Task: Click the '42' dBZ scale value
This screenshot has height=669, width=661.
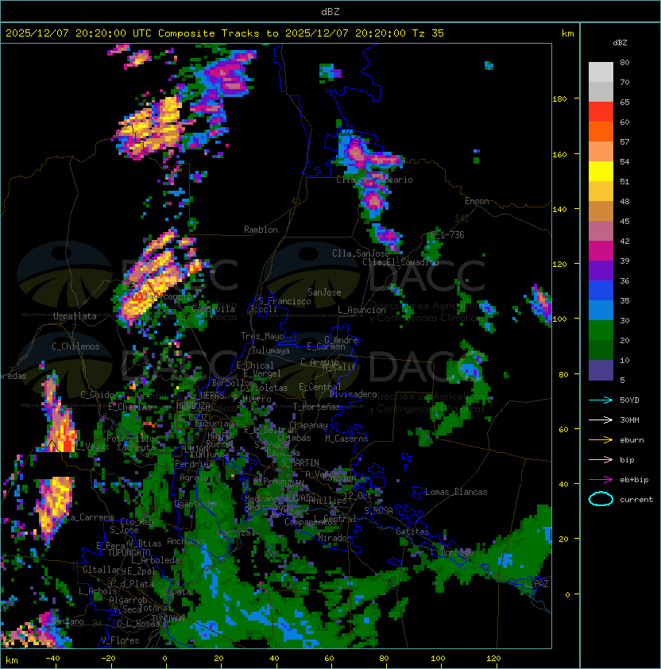Action: [x=624, y=241]
